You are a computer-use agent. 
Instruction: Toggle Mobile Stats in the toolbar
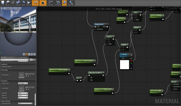pos(71,3)
